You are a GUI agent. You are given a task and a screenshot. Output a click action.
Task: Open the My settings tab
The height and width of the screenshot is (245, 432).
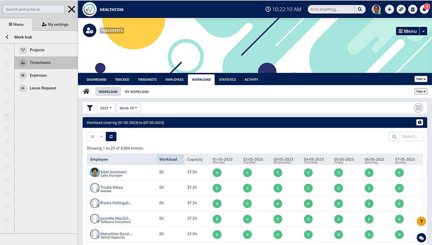[x=55, y=24]
